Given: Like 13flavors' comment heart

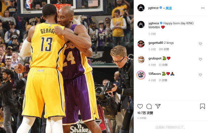Looking at the screenshot, I should click(200, 75).
